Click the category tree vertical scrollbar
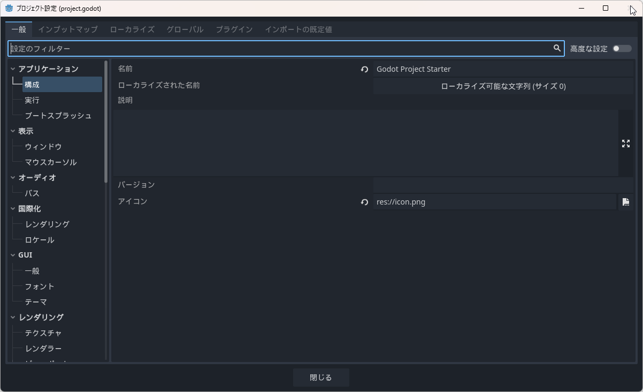This screenshot has width=643, height=392. (x=106, y=123)
